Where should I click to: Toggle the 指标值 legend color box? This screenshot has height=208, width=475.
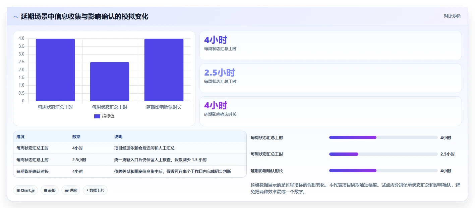coord(97,116)
